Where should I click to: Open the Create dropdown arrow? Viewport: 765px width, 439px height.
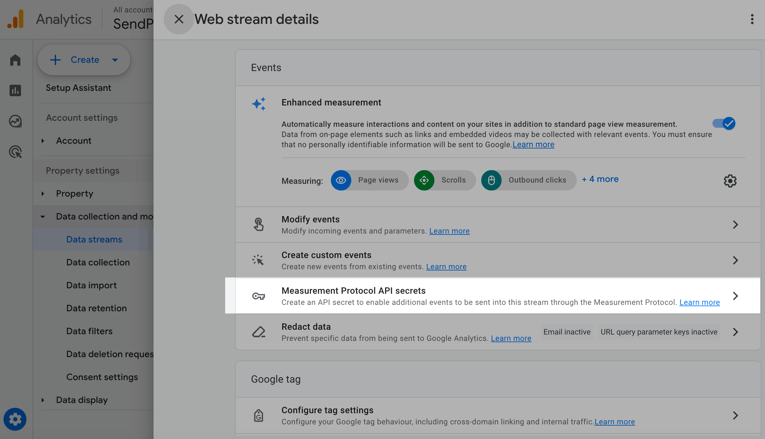pos(115,60)
